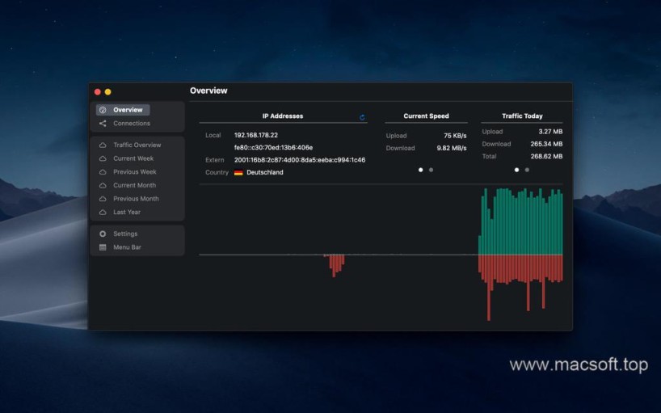
Task: Switch to second page dot under Traffic Today
Action: [x=527, y=170]
